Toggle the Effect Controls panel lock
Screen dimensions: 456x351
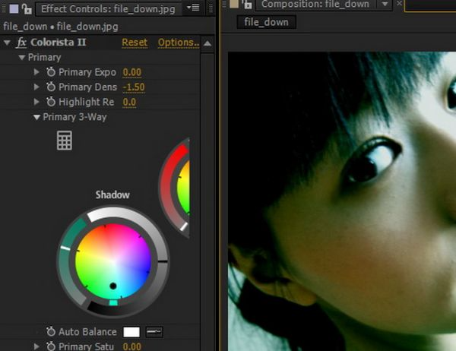(x=27, y=8)
